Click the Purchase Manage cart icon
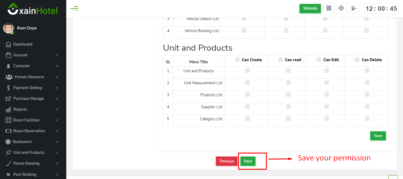The height and width of the screenshot is (179, 403). (8, 99)
